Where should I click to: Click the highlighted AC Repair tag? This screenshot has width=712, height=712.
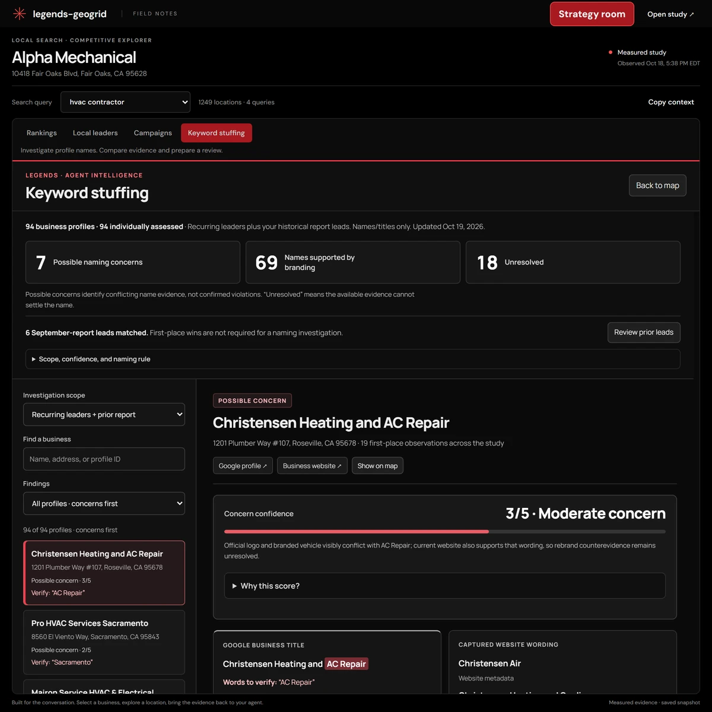click(x=347, y=664)
